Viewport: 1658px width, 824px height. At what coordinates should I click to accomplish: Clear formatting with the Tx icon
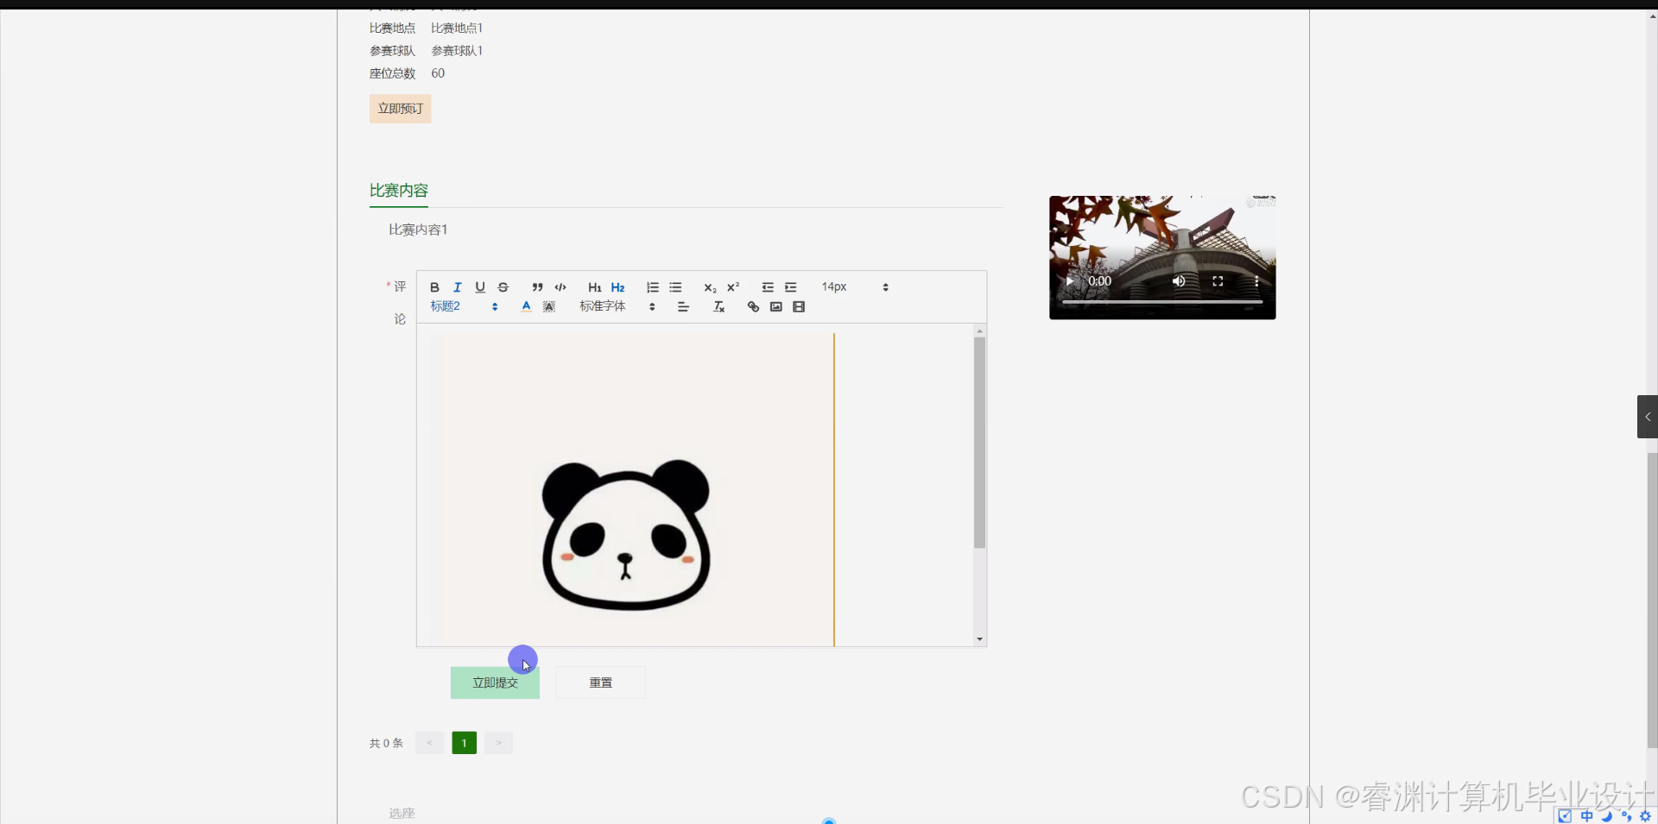pos(718,307)
